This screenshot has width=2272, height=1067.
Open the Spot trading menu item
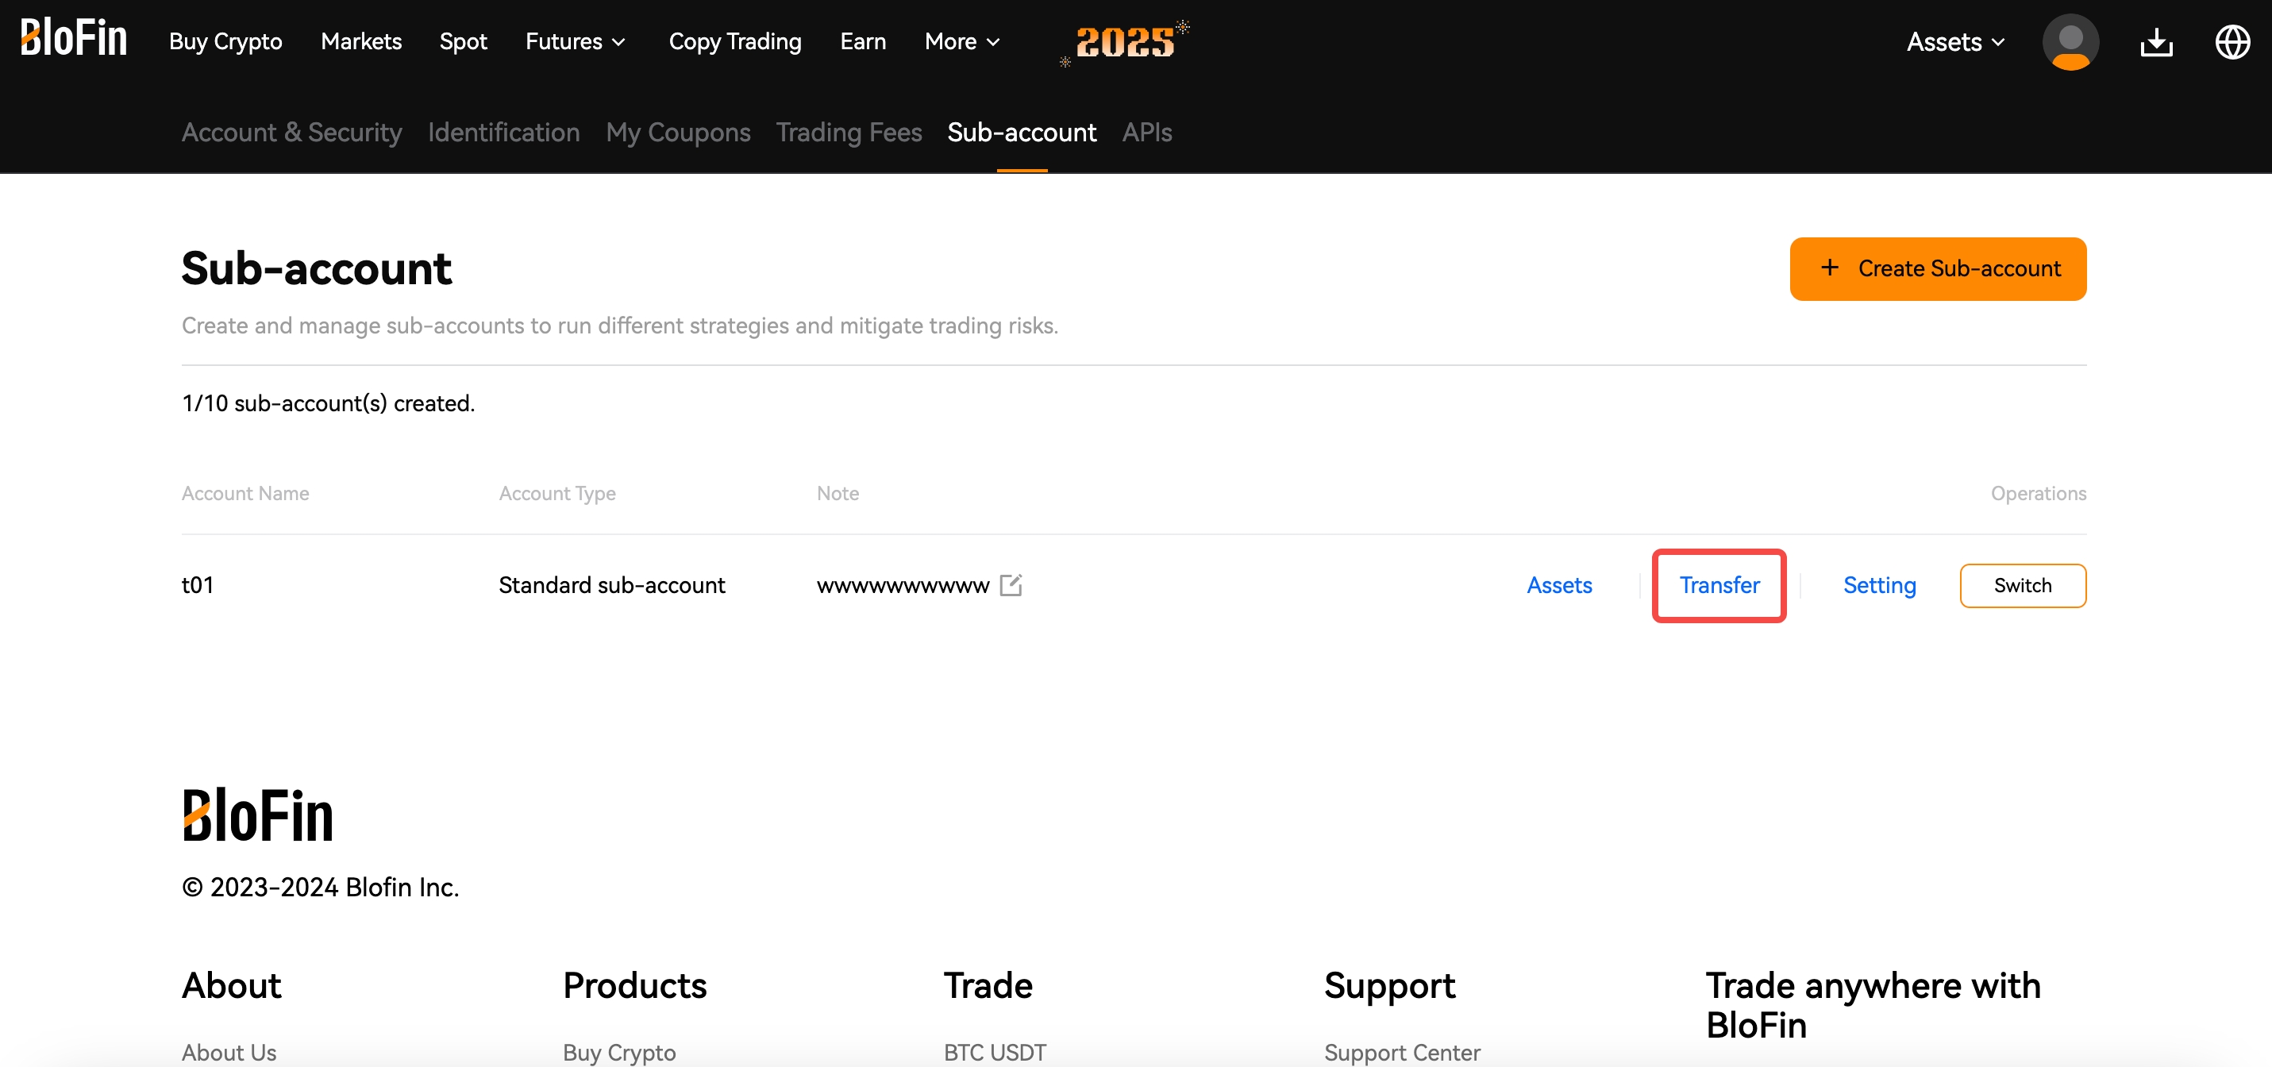[463, 41]
